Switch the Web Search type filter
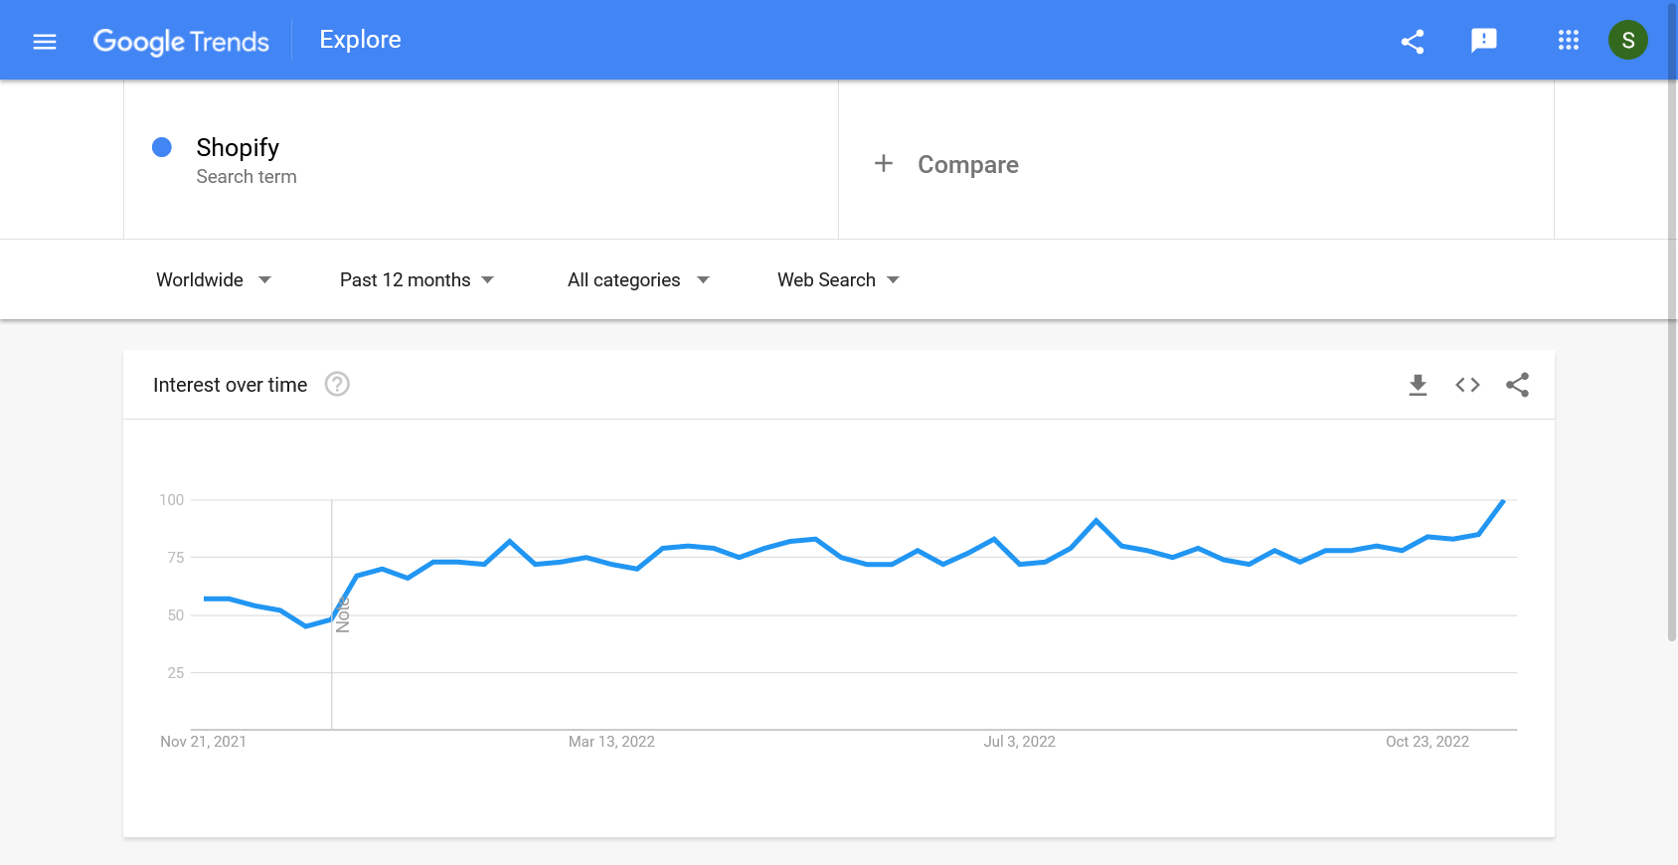Screen dimensions: 1678x865 (836, 279)
